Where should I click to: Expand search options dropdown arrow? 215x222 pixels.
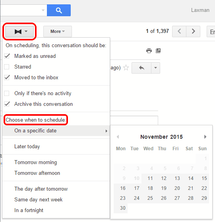[x=43, y=10]
